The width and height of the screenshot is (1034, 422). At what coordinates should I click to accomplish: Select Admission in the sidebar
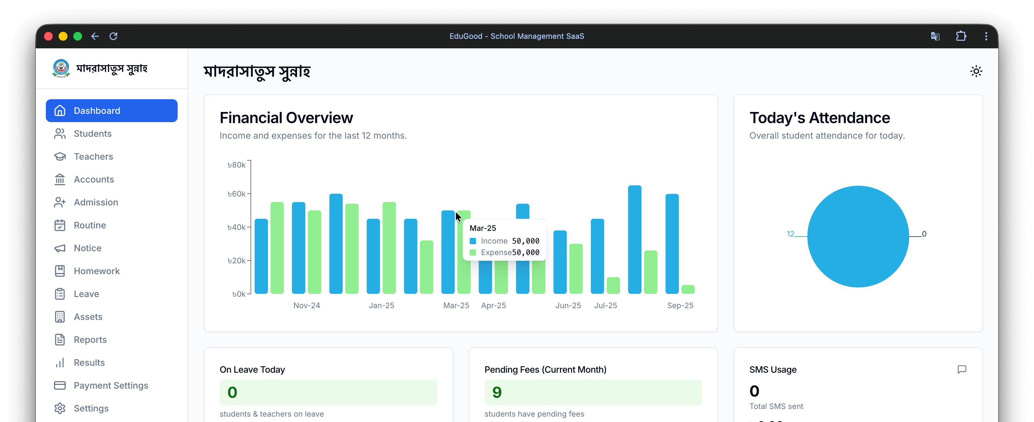(x=96, y=202)
